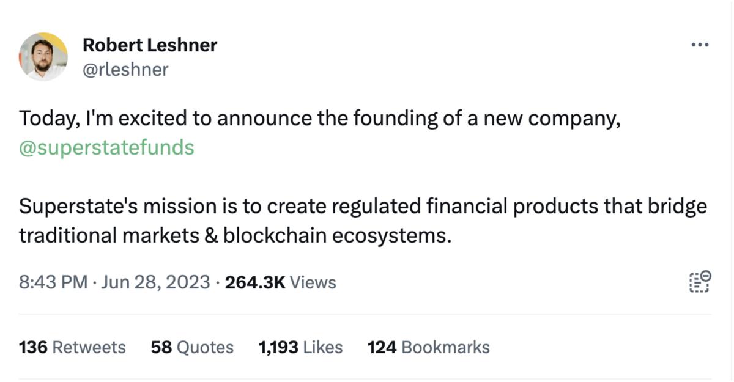This screenshot has height=382, width=734.
Task: Select the 124 Bookmarks count
Action: point(429,347)
